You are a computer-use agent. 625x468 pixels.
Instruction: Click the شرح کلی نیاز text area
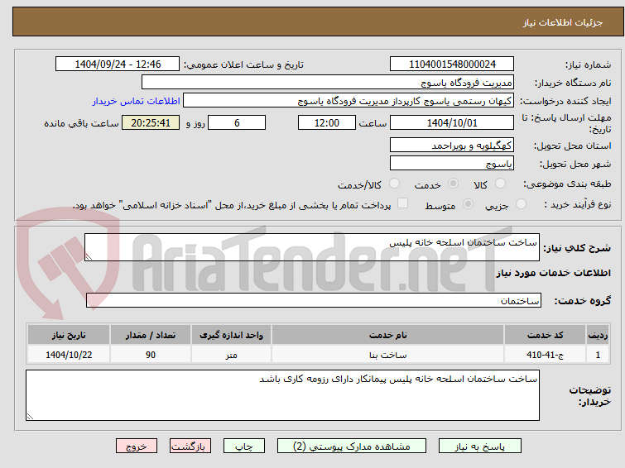pos(312,247)
